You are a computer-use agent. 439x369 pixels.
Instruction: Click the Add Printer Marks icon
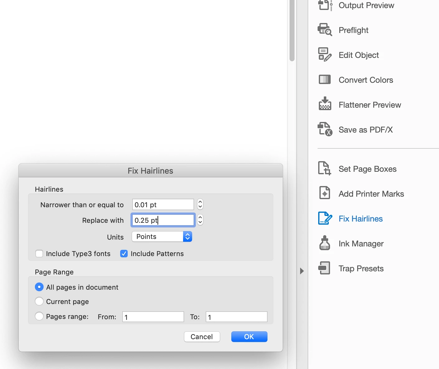(x=324, y=193)
